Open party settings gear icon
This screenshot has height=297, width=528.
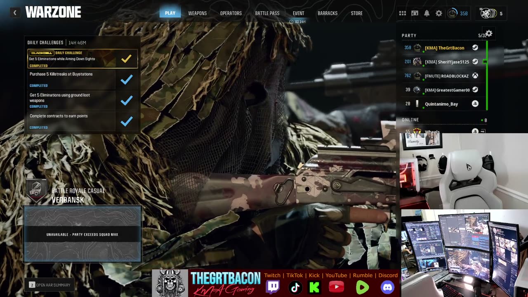click(489, 33)
